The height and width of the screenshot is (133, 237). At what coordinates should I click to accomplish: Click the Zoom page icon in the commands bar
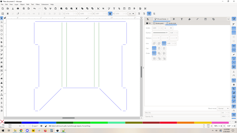tap(71, 9)
